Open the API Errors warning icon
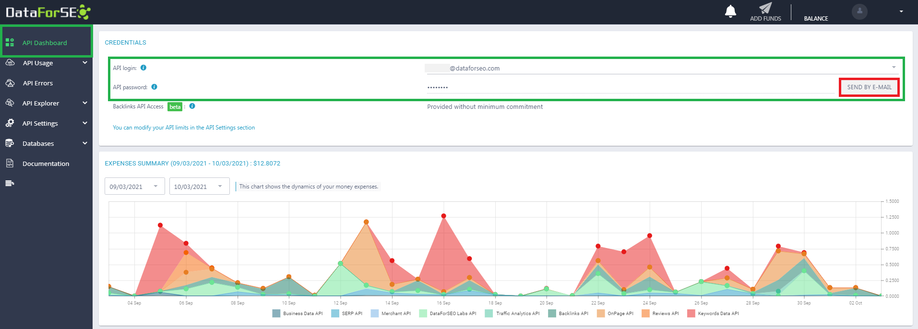 pos(10,83)
